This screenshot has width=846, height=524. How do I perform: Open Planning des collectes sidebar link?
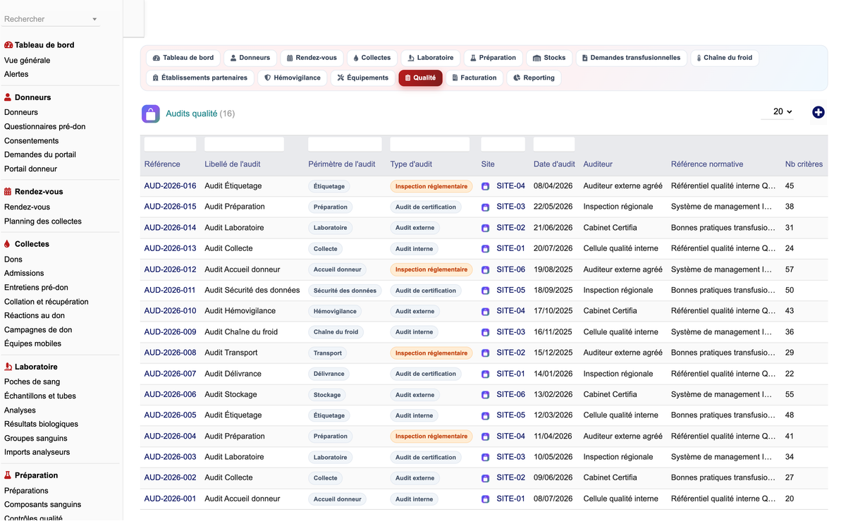43,221
